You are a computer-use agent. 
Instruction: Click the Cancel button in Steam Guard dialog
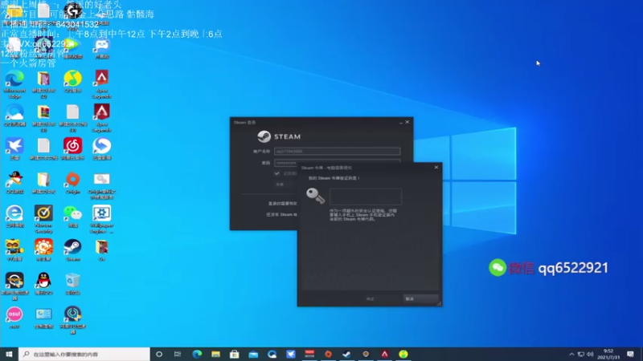point(420,298)
